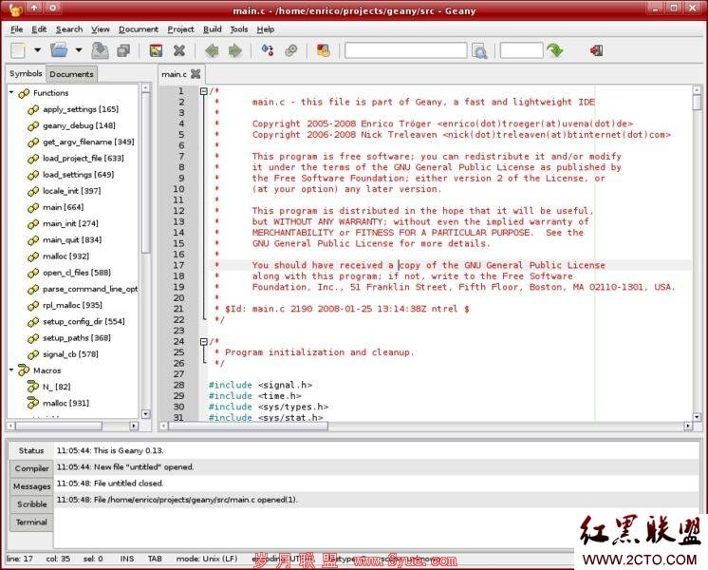The image size is (708, 570).
Task: Select load_project_file [633] symbol
Action: [84, 159]
